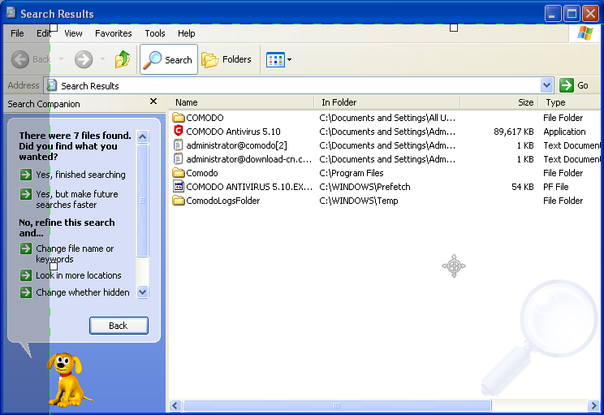Click the PF File type cell
Viewport: 604px width, 415px height.
[x=556, y=187]
